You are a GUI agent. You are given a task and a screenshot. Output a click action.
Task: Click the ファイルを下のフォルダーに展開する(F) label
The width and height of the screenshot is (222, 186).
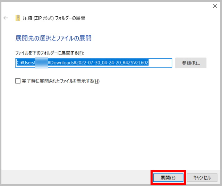[x=50, y=53]
